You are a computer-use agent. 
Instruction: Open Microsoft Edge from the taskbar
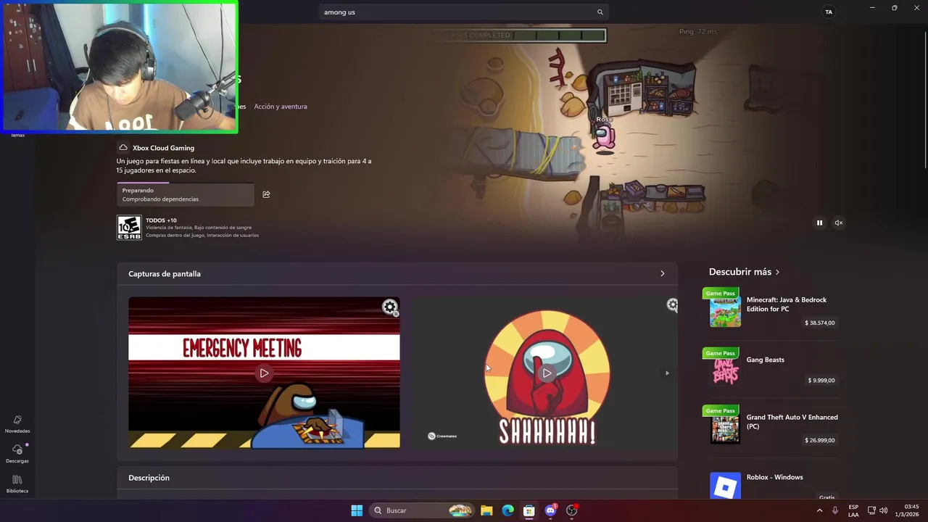coord(508,510)
